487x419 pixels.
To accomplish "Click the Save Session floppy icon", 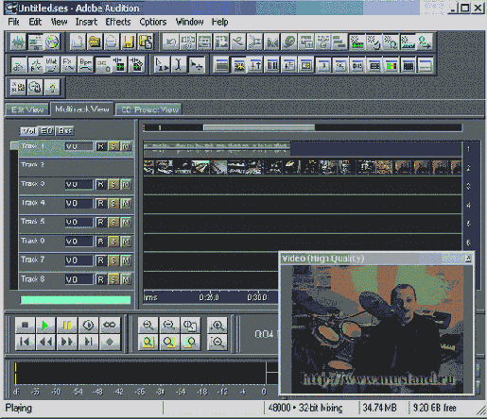I will pos(129,42).
